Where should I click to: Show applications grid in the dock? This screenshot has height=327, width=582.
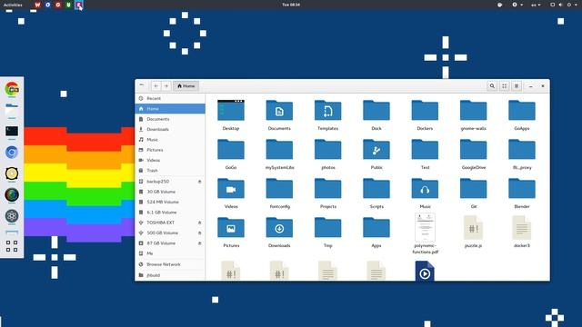[12, 246]
